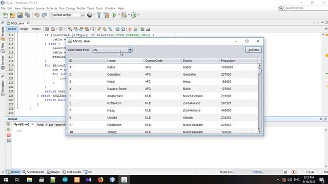Expand the Debug Project dropdown arrow
Screen dimensions: 328x184
click(x=129, y=15)
